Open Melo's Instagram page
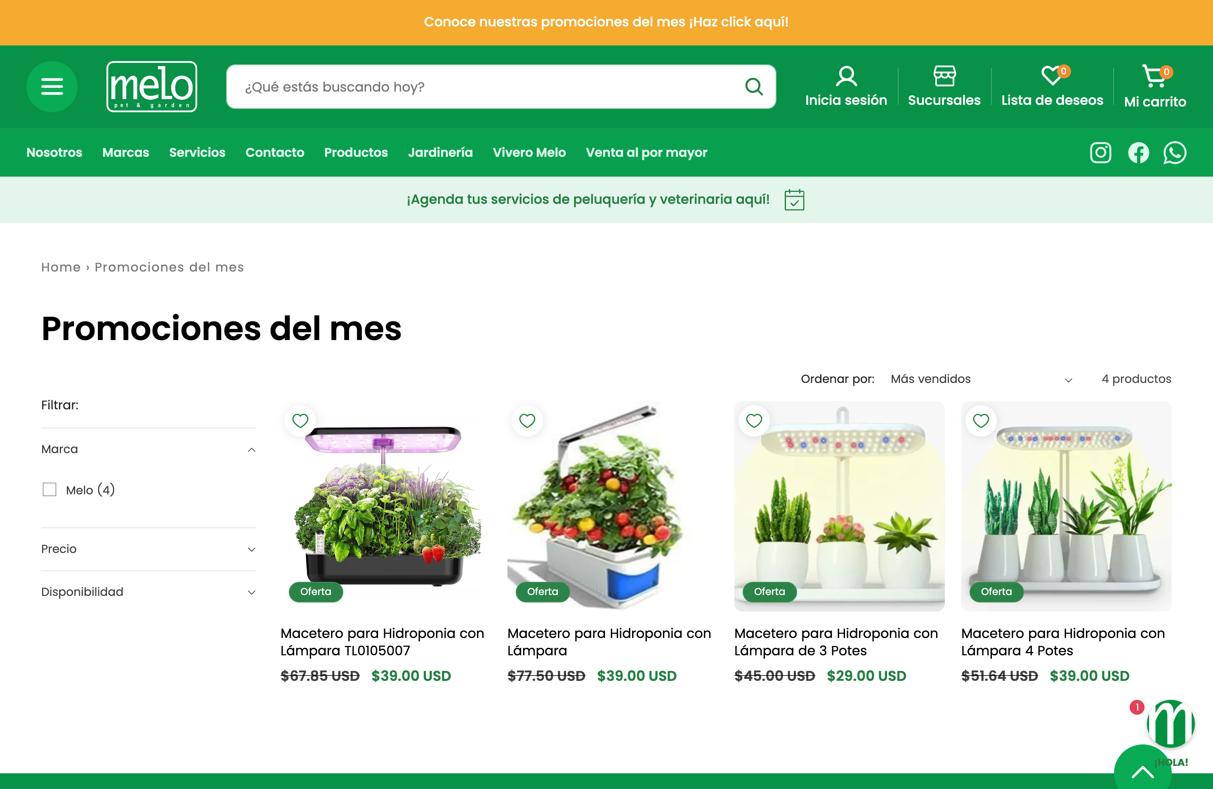This screenshot has width=1213, height=789. pyautogui.click(x=1100, y=152)
